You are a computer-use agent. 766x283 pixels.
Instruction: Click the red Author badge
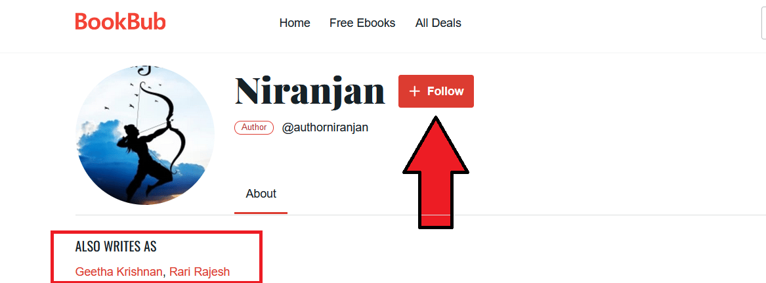[253, 127]
